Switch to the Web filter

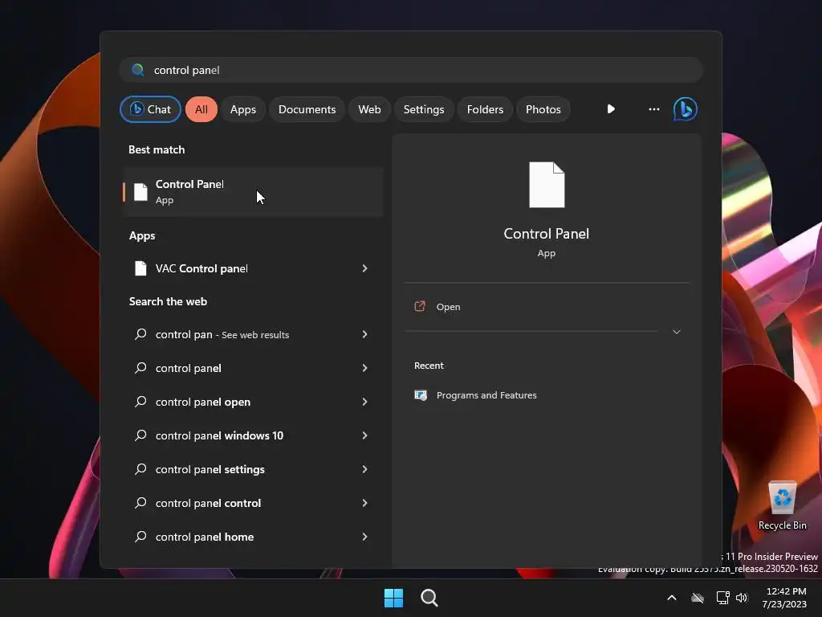[x=369, y=109]
